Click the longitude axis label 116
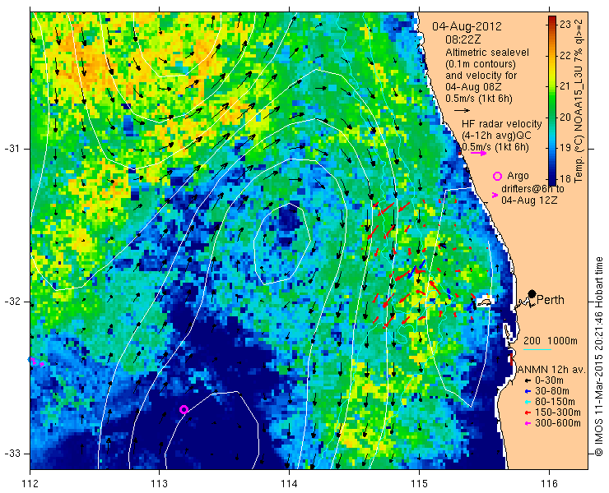Viewport: 609px width, 493px height. 549,484
